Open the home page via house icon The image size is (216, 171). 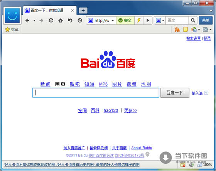click(x=61, y=21)
